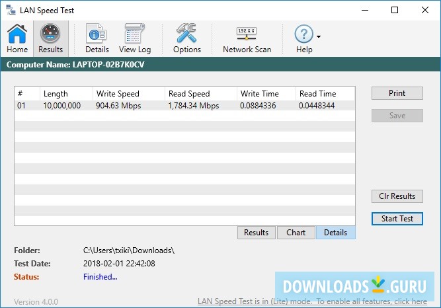Maximize the LAN Speed Test window
This screenshot has height=308, width=441.
tap(395, 10)
